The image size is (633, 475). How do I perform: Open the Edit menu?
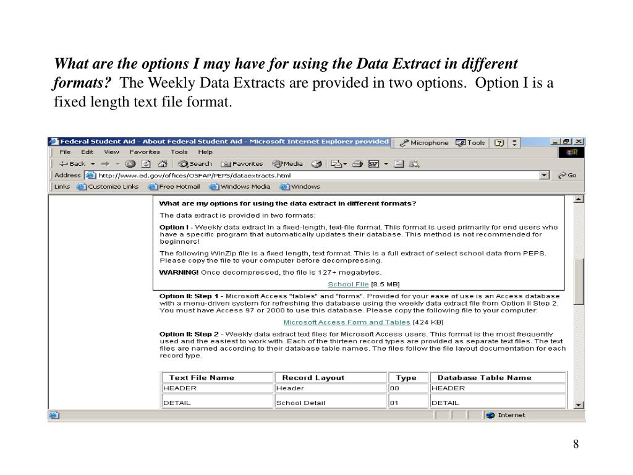point(87,152)
